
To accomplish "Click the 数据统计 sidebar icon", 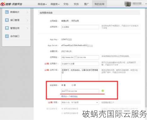I will [x=7, y=12].
